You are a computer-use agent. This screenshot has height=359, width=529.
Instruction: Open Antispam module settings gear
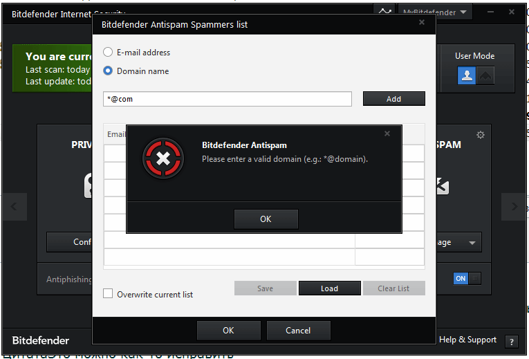[x=481, y=136]
